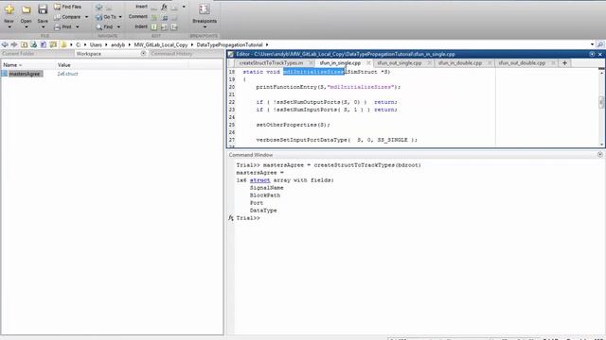Expand the Go To dropdown arrow
The image size is (606, 340).
[x=120, y=17]
